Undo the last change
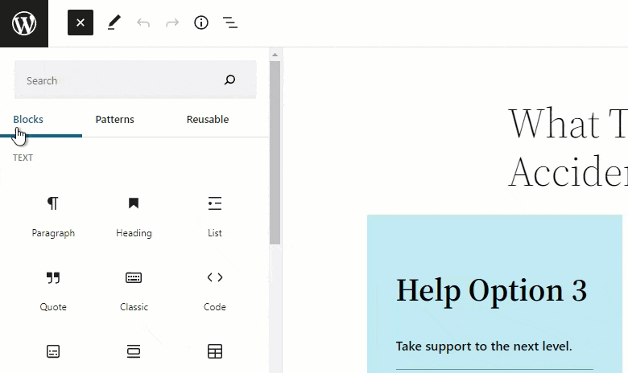628x373 pixels. [x=143, y=23]
